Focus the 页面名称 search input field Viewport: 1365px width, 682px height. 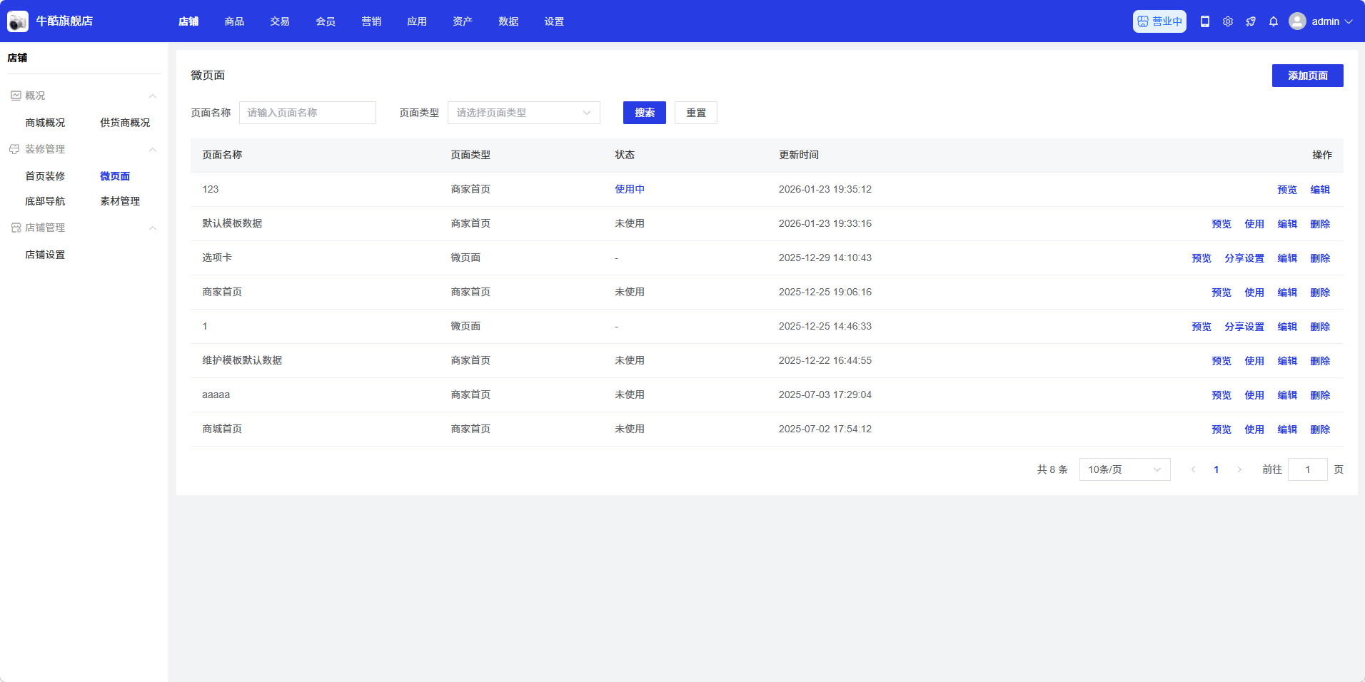(x=307, y=113)
